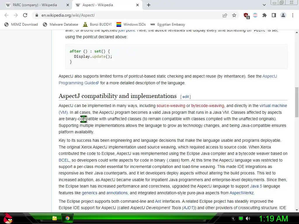The image size is (299, 224).
Task: Expand the tab search chevron
Action: (x=264, y=5)
